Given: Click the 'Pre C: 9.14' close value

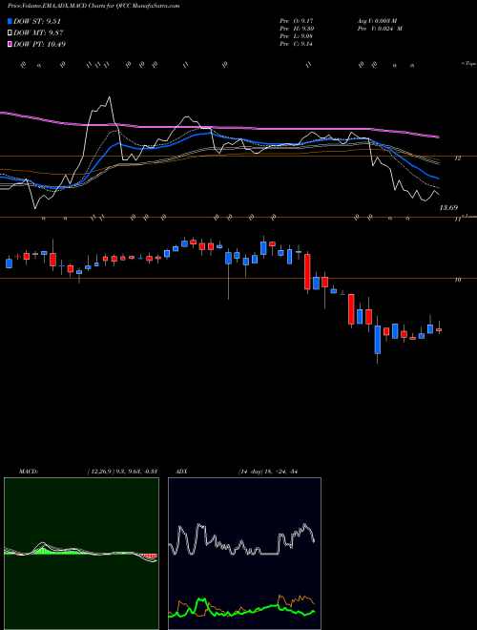Looking at the screenshot, I should tap(296, 44).
